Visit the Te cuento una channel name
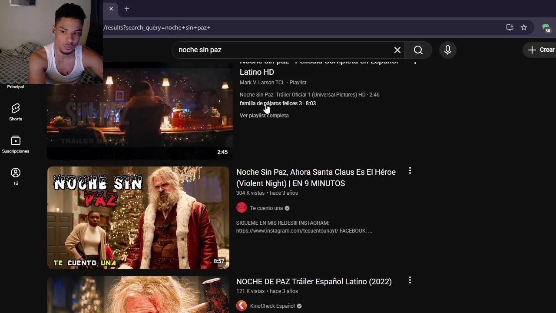Viewport: 556px width, 313px height. click(266, 208)
